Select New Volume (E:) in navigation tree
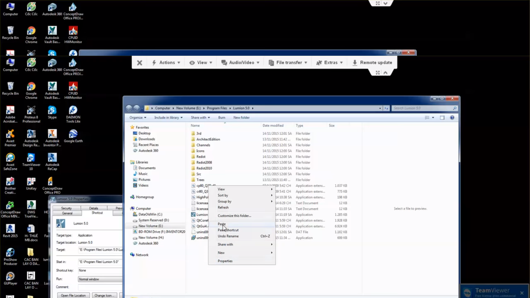 [150, 226]
